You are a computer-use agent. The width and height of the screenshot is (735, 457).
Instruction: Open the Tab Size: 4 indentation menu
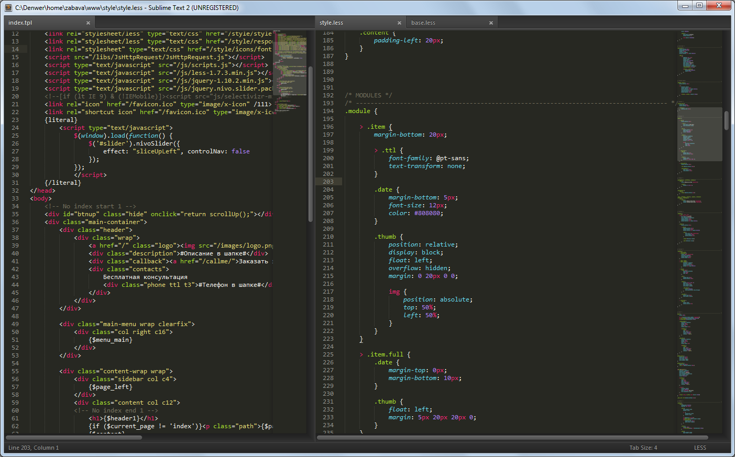point(643,448)
